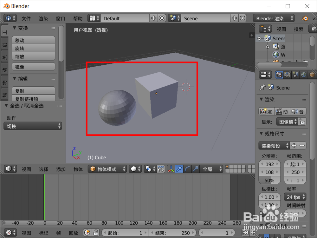Select the first visible layer button
The height and width of the screenshot is (238, 317).
click(x=227, y=167)
